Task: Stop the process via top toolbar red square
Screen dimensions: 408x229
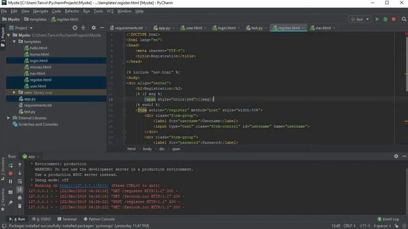Action: coord(394,19)
